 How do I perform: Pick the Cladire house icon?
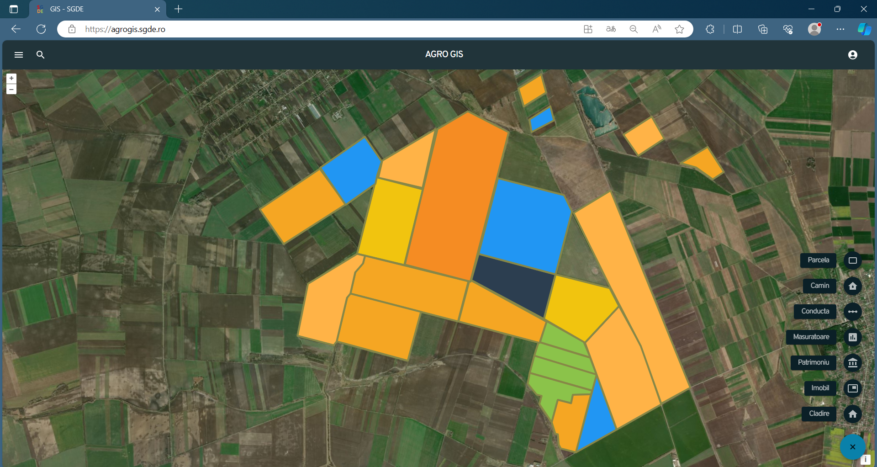[852, 414]
